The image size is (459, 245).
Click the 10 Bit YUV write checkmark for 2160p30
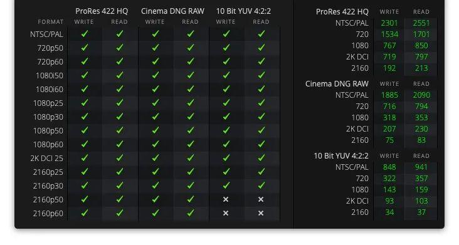coord(226,185)
